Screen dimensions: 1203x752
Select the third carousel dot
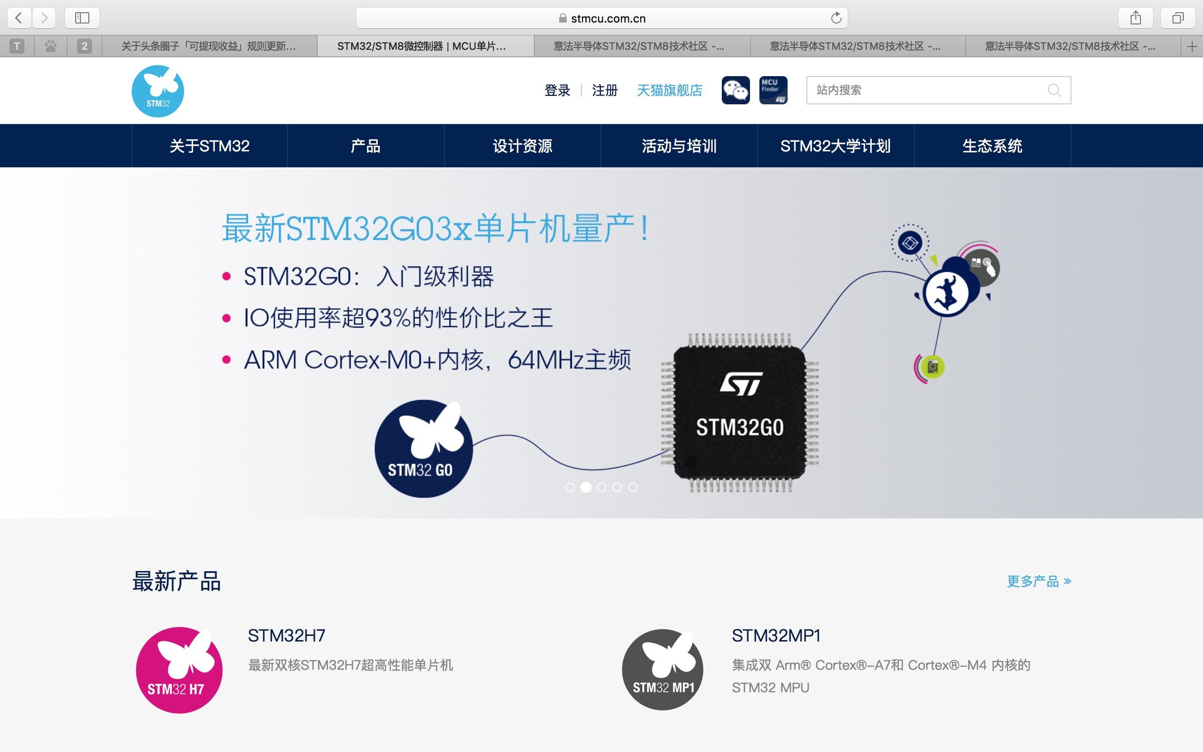(601, 487)
